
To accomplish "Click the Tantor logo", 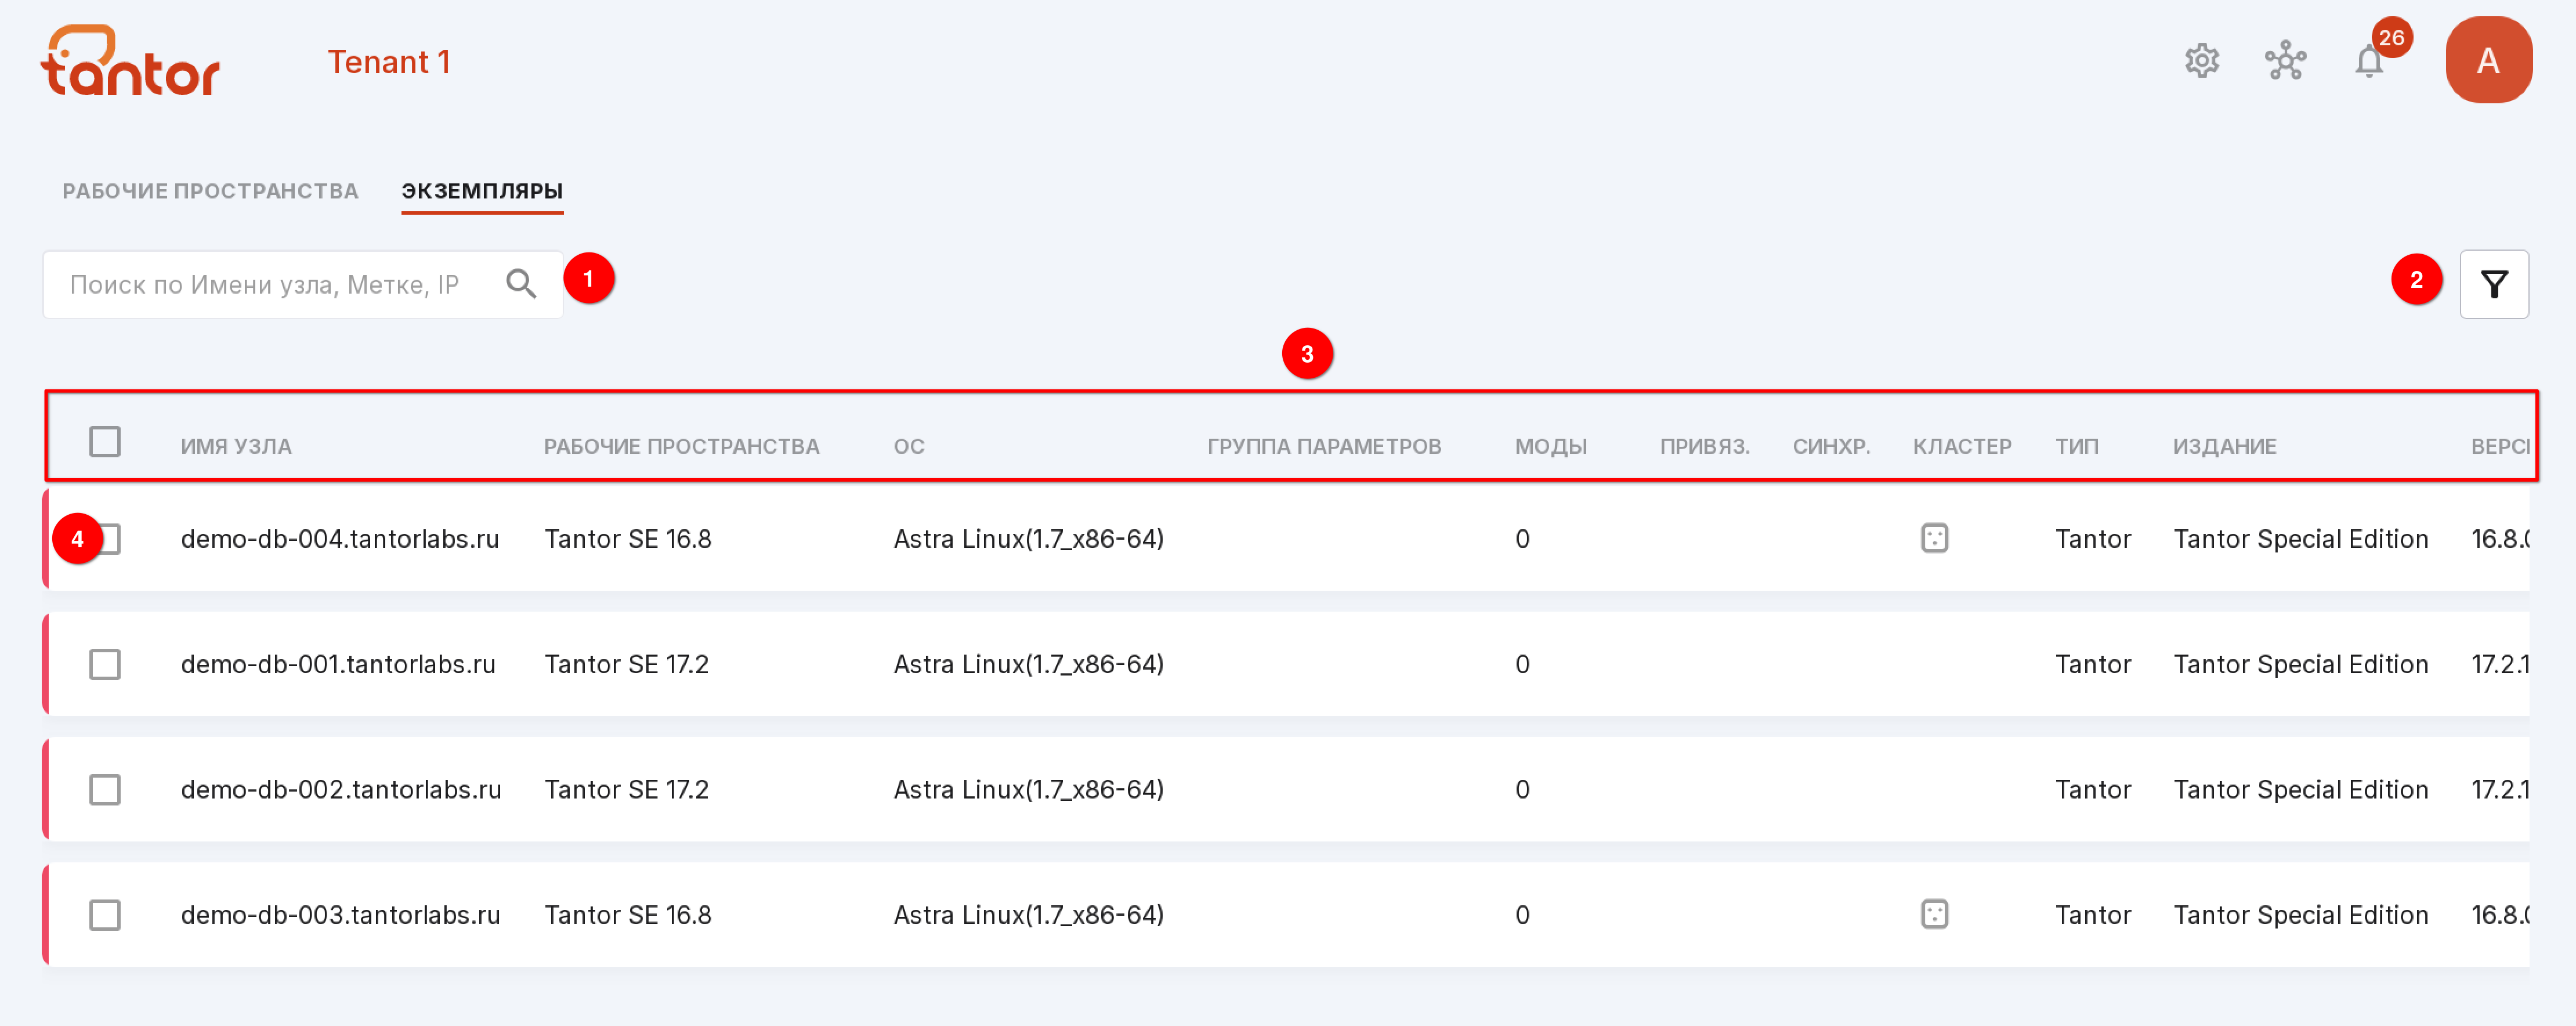I will click(130, 61).
